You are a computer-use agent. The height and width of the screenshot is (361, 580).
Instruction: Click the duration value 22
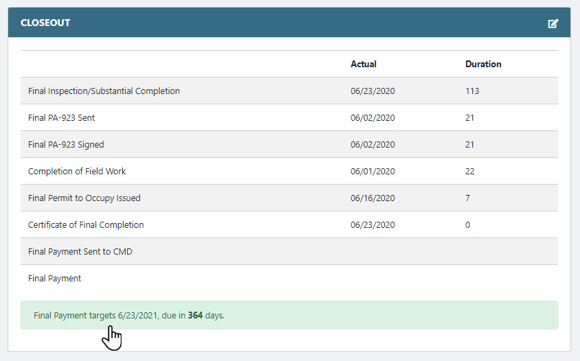coord(469,171)
